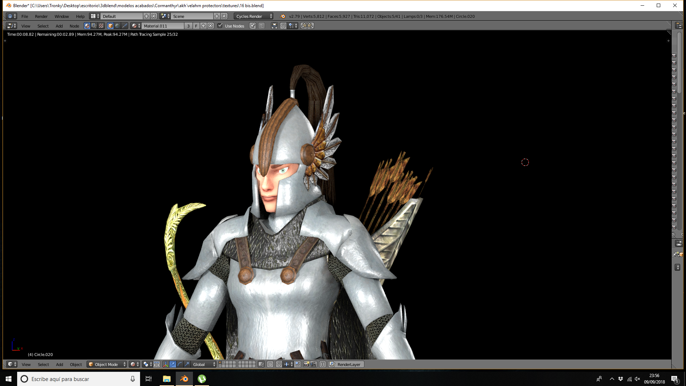Screen dimensions: 686x386
Task: Toggle the 3D manipulator widget icon
Action: pyautogui.click(x=165, y=364)
